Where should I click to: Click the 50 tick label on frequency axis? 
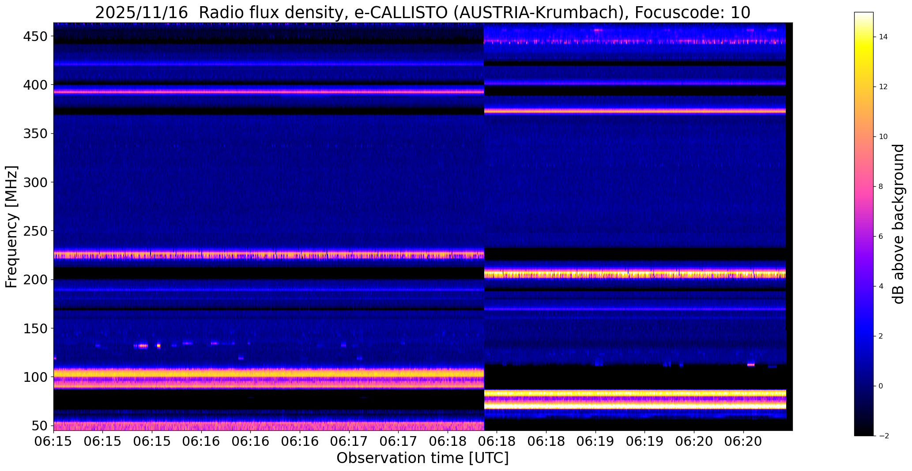[40, 426]
